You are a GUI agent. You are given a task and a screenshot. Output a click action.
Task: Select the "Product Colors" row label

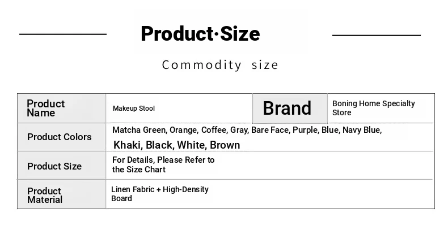click(x=59, y=137)
